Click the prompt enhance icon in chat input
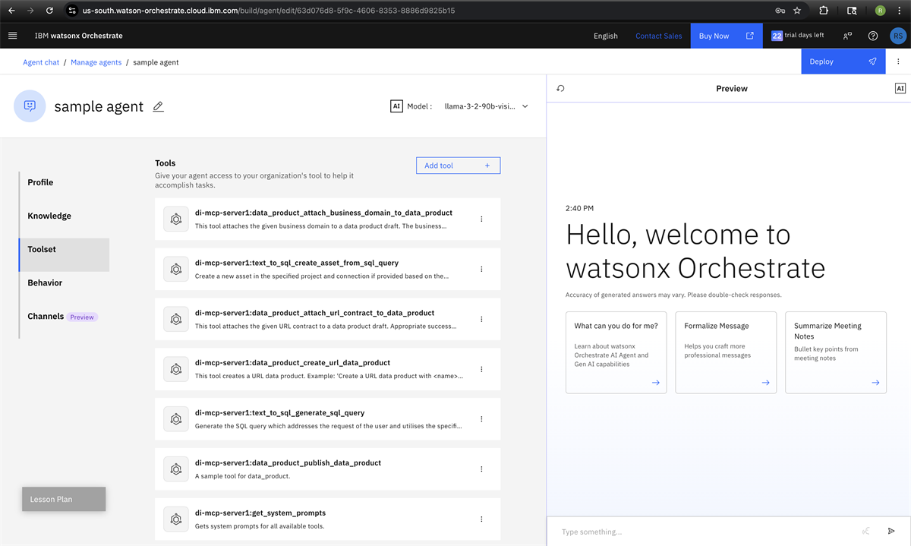The image size is (911, 546). pos(866,532)
